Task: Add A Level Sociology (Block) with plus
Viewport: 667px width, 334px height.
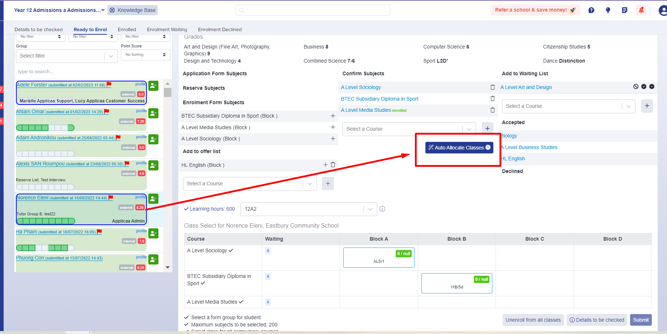Action: click(333, 139)
